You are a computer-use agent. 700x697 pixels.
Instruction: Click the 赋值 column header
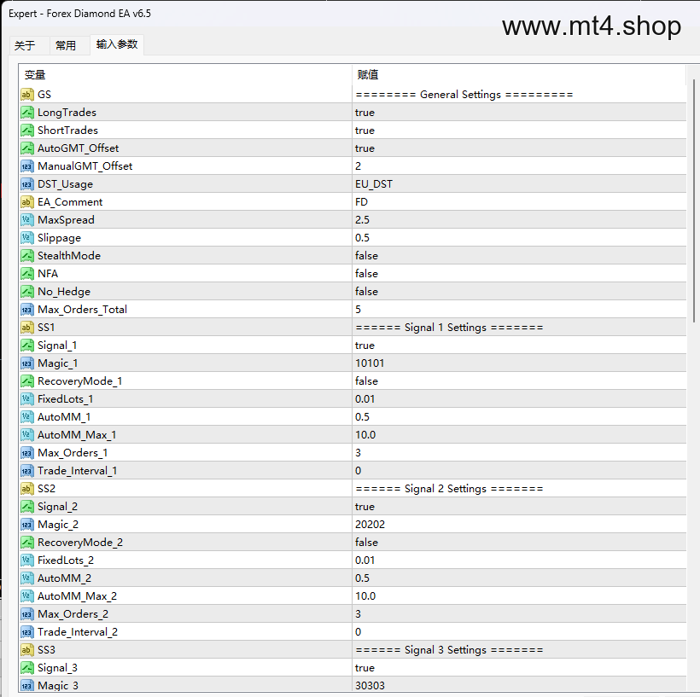pos(519,74)
